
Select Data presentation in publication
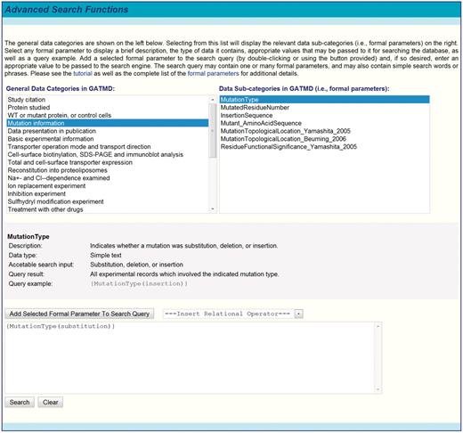tap(108, 131)
